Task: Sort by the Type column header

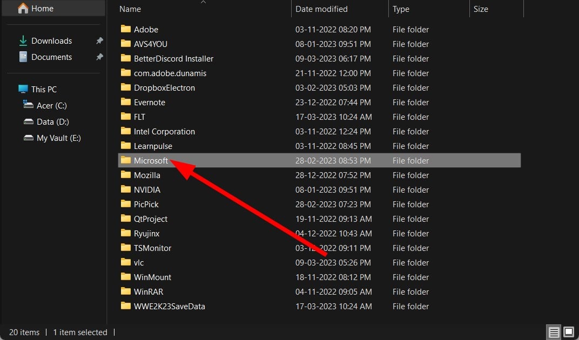Action: tap(401, 9)
